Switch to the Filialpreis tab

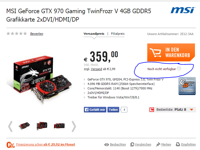tap(118, 34)
